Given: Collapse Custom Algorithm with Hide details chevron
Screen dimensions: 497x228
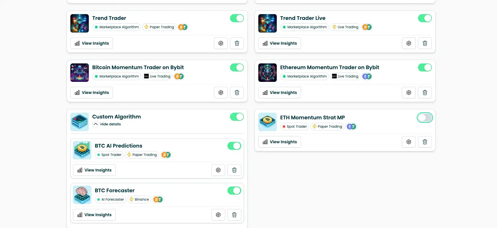Looking at the screenshot, I should [x=96, y=124].
